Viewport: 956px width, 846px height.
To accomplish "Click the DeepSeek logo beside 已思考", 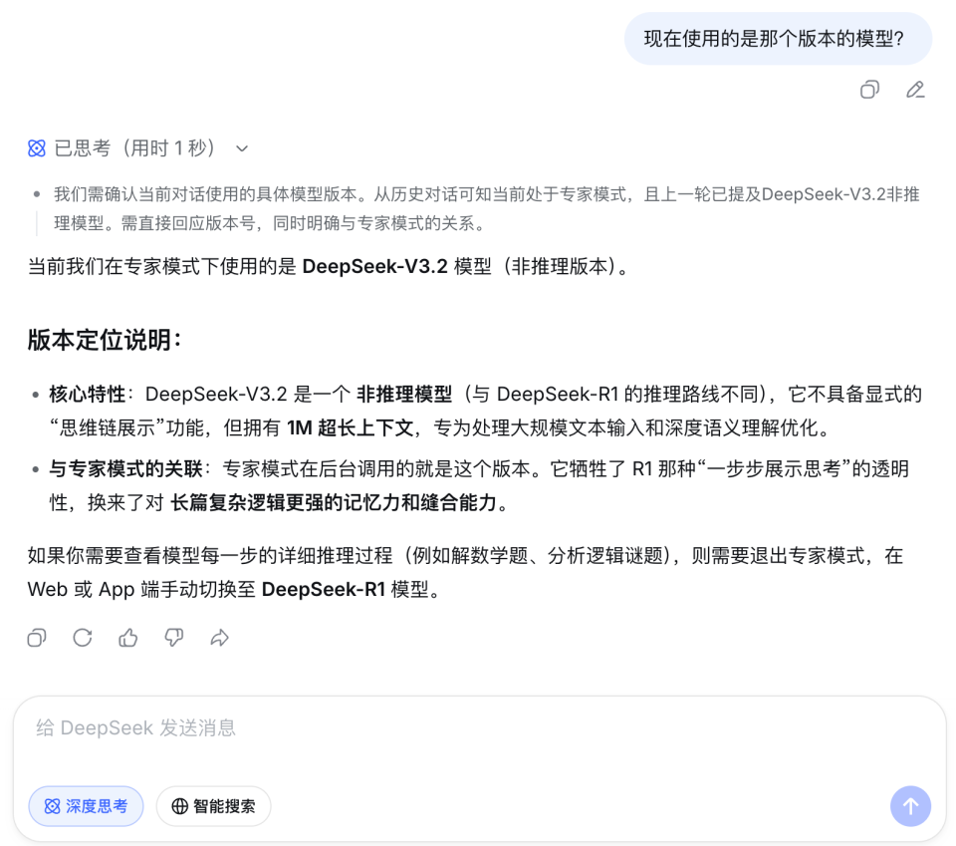I will coord(36,147).
